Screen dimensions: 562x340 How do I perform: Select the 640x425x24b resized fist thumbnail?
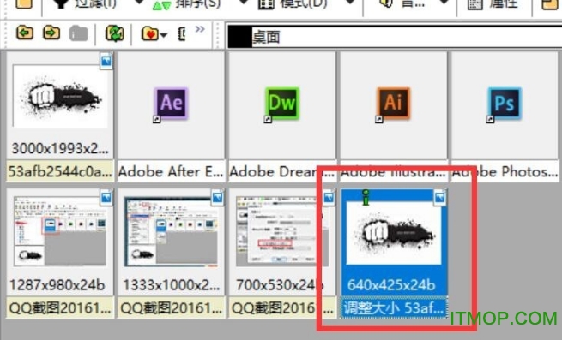click(x=394, y=233)
